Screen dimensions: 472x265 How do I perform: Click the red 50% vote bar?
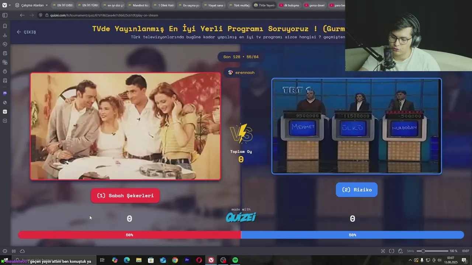tap(129, 235)
